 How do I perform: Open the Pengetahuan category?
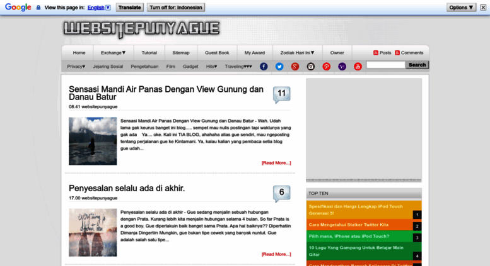pos(144,67)
